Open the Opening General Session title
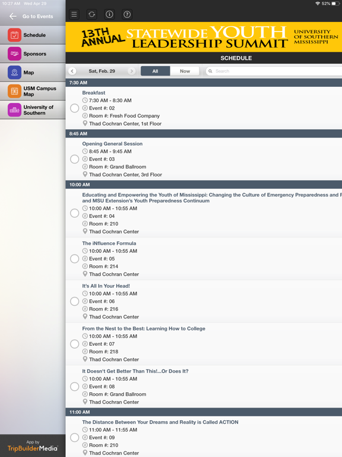Screen dimensions: 342x457 [112, 143]
